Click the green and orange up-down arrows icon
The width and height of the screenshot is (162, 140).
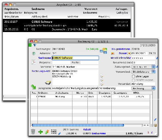tap(47, 132)
